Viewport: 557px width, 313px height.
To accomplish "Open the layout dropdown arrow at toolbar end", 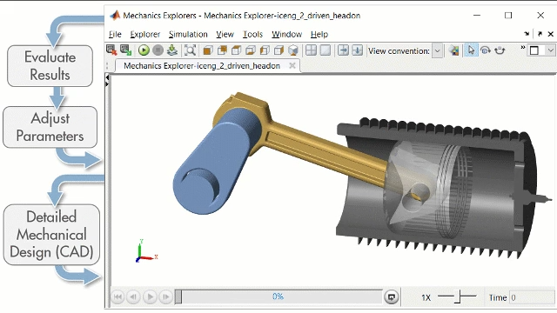I will pos(551,50).
